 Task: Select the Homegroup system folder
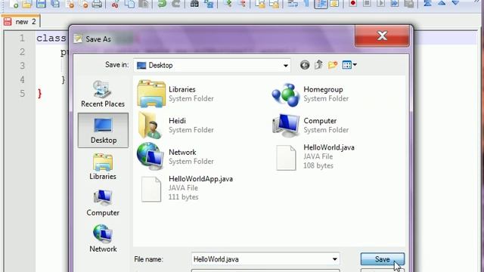tap(311, 94)
